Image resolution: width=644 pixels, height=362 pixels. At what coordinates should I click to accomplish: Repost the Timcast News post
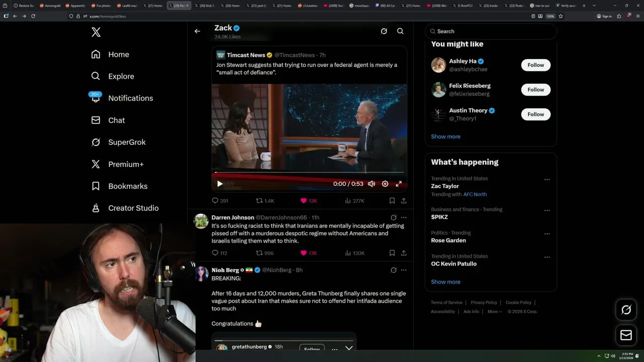[x=265, y=201]
